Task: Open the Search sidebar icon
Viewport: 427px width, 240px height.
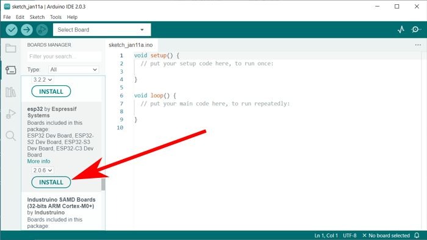Action: coord(11,135)
